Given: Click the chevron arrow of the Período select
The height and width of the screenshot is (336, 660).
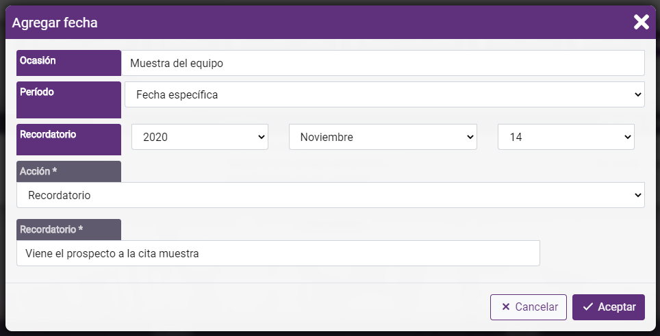Looking at the screenshot, I should (637, 94).
